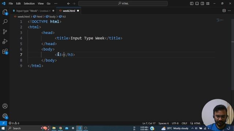Image resolution: width=234 pixels, height=131 pixels.
Task: Open the Manage settings gear
Action: 5,116
